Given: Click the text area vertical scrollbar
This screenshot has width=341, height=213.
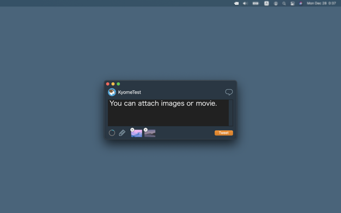Looking at the screenshot, I should (x=231, y=113).
